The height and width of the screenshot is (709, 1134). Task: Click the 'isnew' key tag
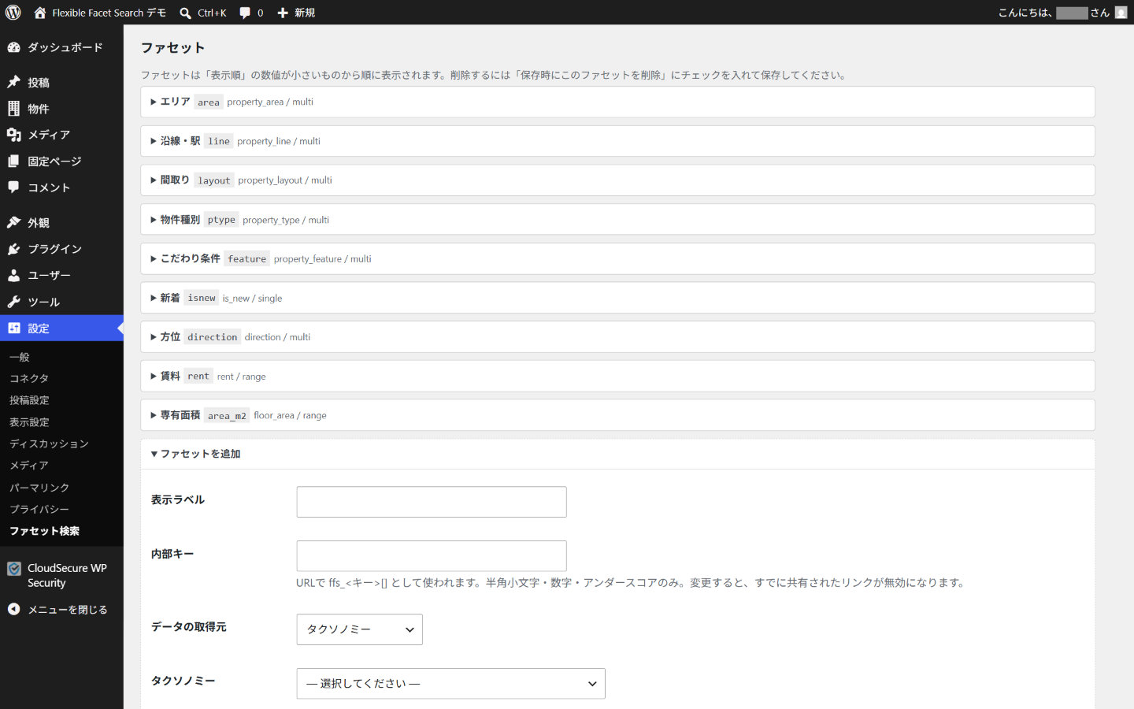coord(202,298)
